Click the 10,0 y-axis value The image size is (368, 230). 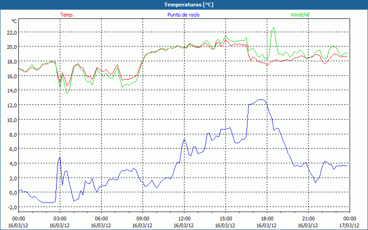pyautogui.click(x=12, y=120)
